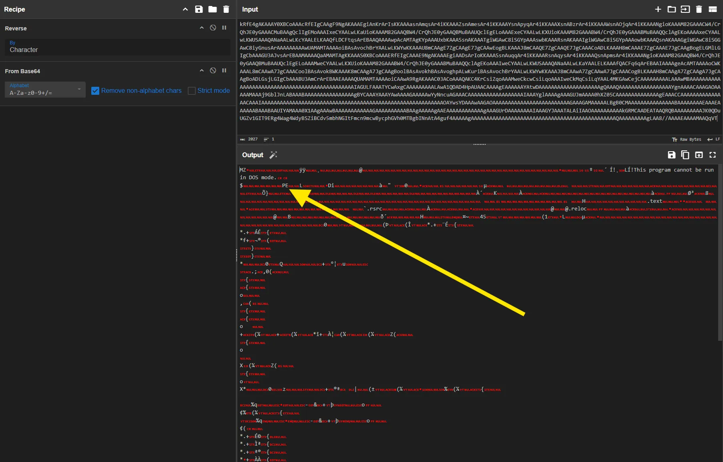
Task: Click the Raw Bytes encoding button
Action: point(687,139)
